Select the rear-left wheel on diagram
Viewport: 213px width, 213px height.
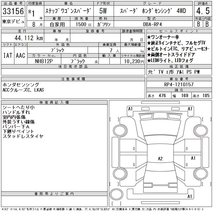point(120,174)
